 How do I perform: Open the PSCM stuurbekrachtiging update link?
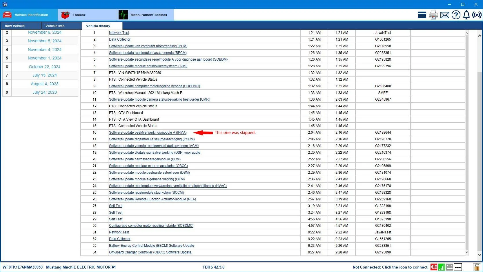click(152, 139)
